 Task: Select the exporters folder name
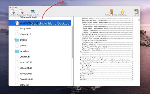tap(24, 51)
